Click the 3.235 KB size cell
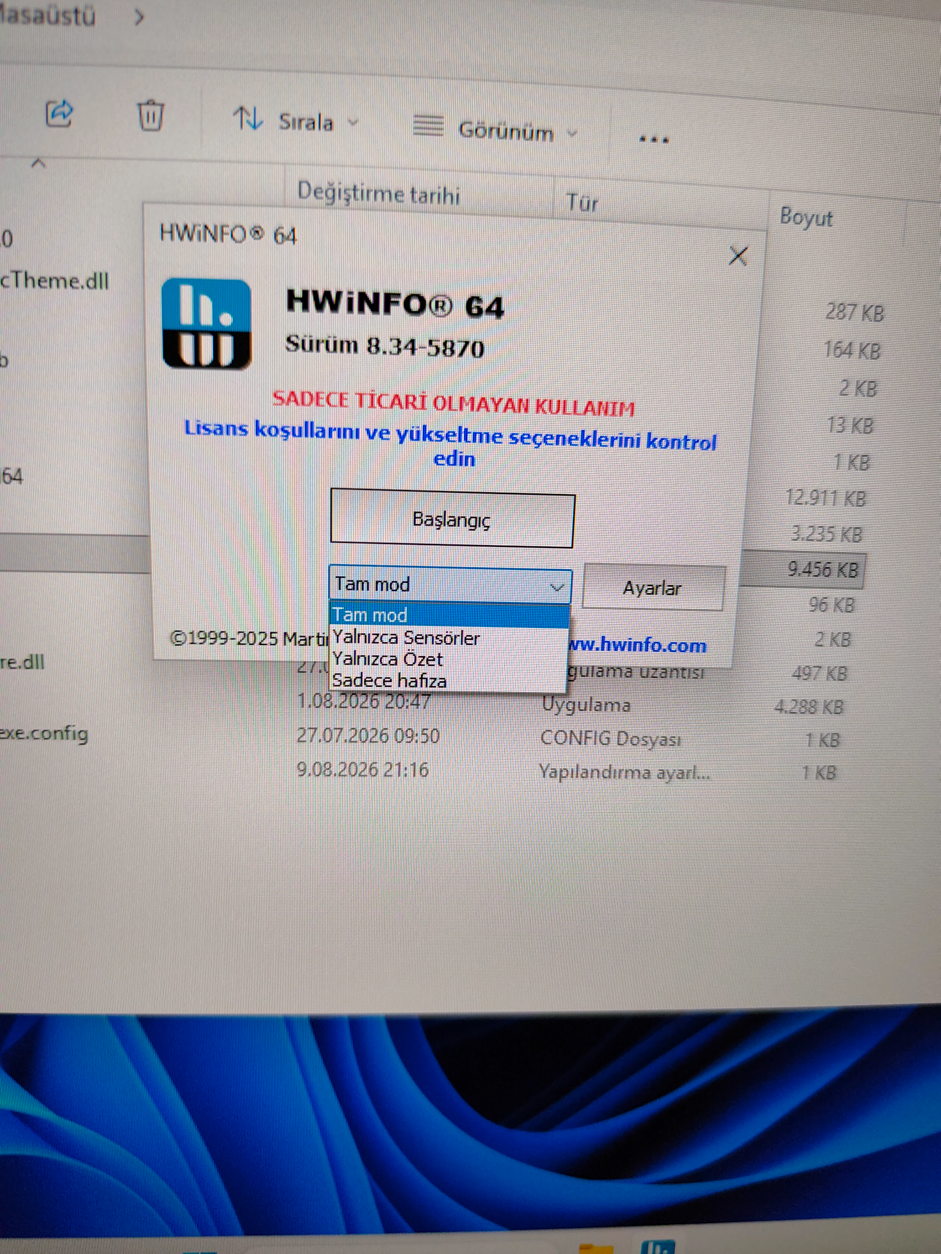The image size is (941, 1254). tap(827, 534)
